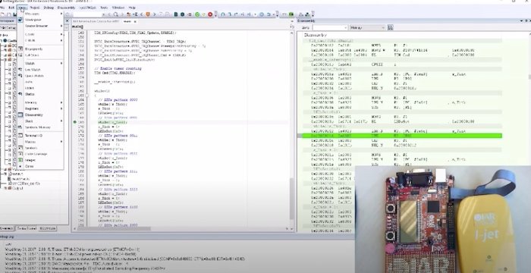
Task: Click the Save toolbar icon
Action: [x=14, y=14]
